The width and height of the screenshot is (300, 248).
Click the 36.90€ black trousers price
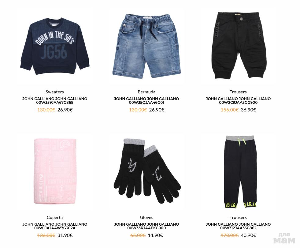pyautogui.click(x=248, y=110)
